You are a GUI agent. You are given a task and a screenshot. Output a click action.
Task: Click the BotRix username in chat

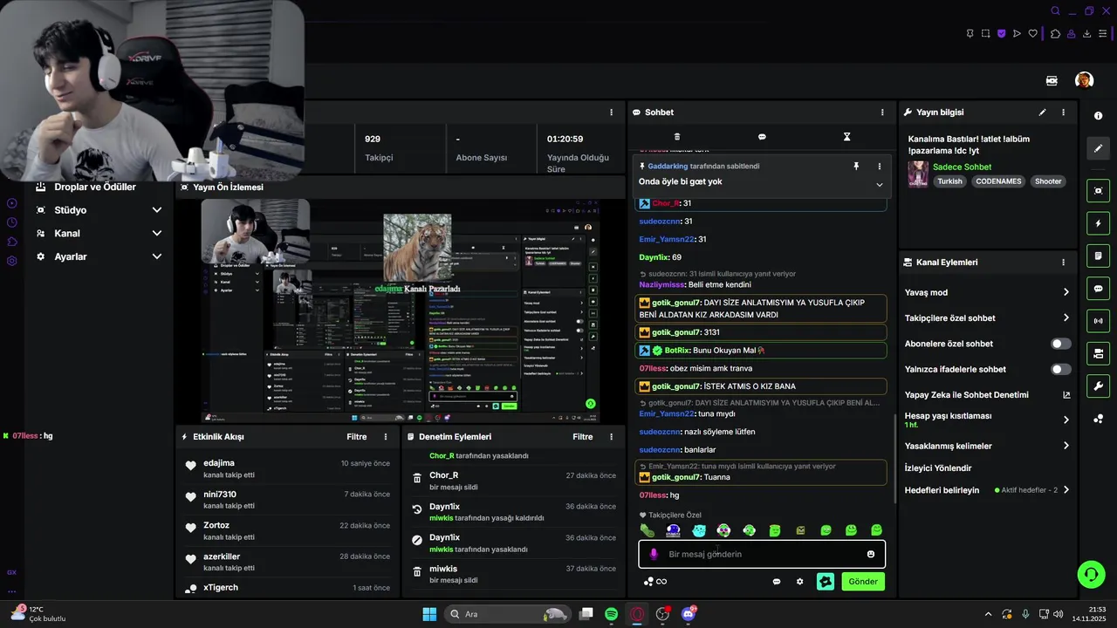click(x=677, y=351)
